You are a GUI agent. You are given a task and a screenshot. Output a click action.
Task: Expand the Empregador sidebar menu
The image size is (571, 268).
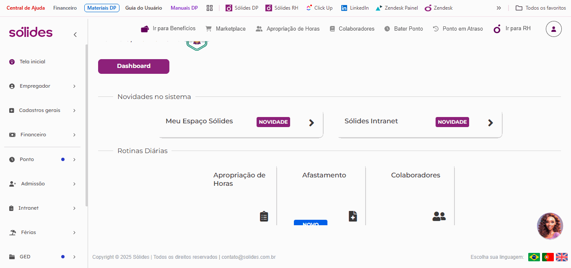pos(42,86)
